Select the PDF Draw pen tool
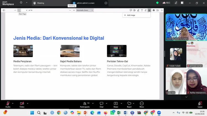This screenshot has height=116, width=207. pos(146,10)
